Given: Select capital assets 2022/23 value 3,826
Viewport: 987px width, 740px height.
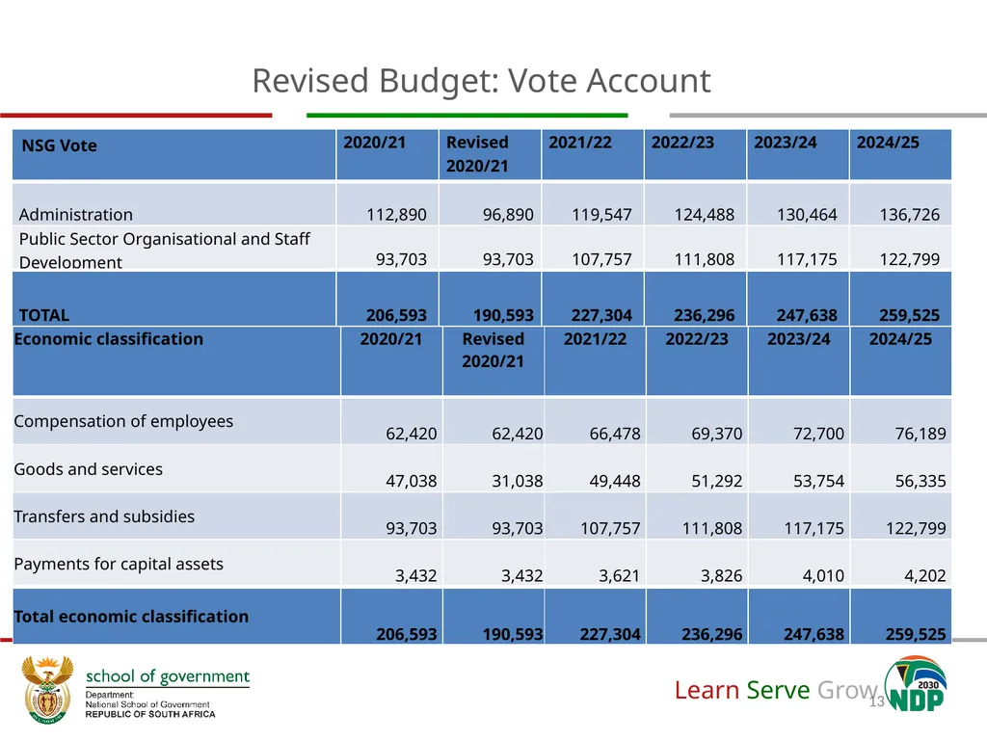Looking at the screenshot, I should pyautogui.click(x=721, y=575).
